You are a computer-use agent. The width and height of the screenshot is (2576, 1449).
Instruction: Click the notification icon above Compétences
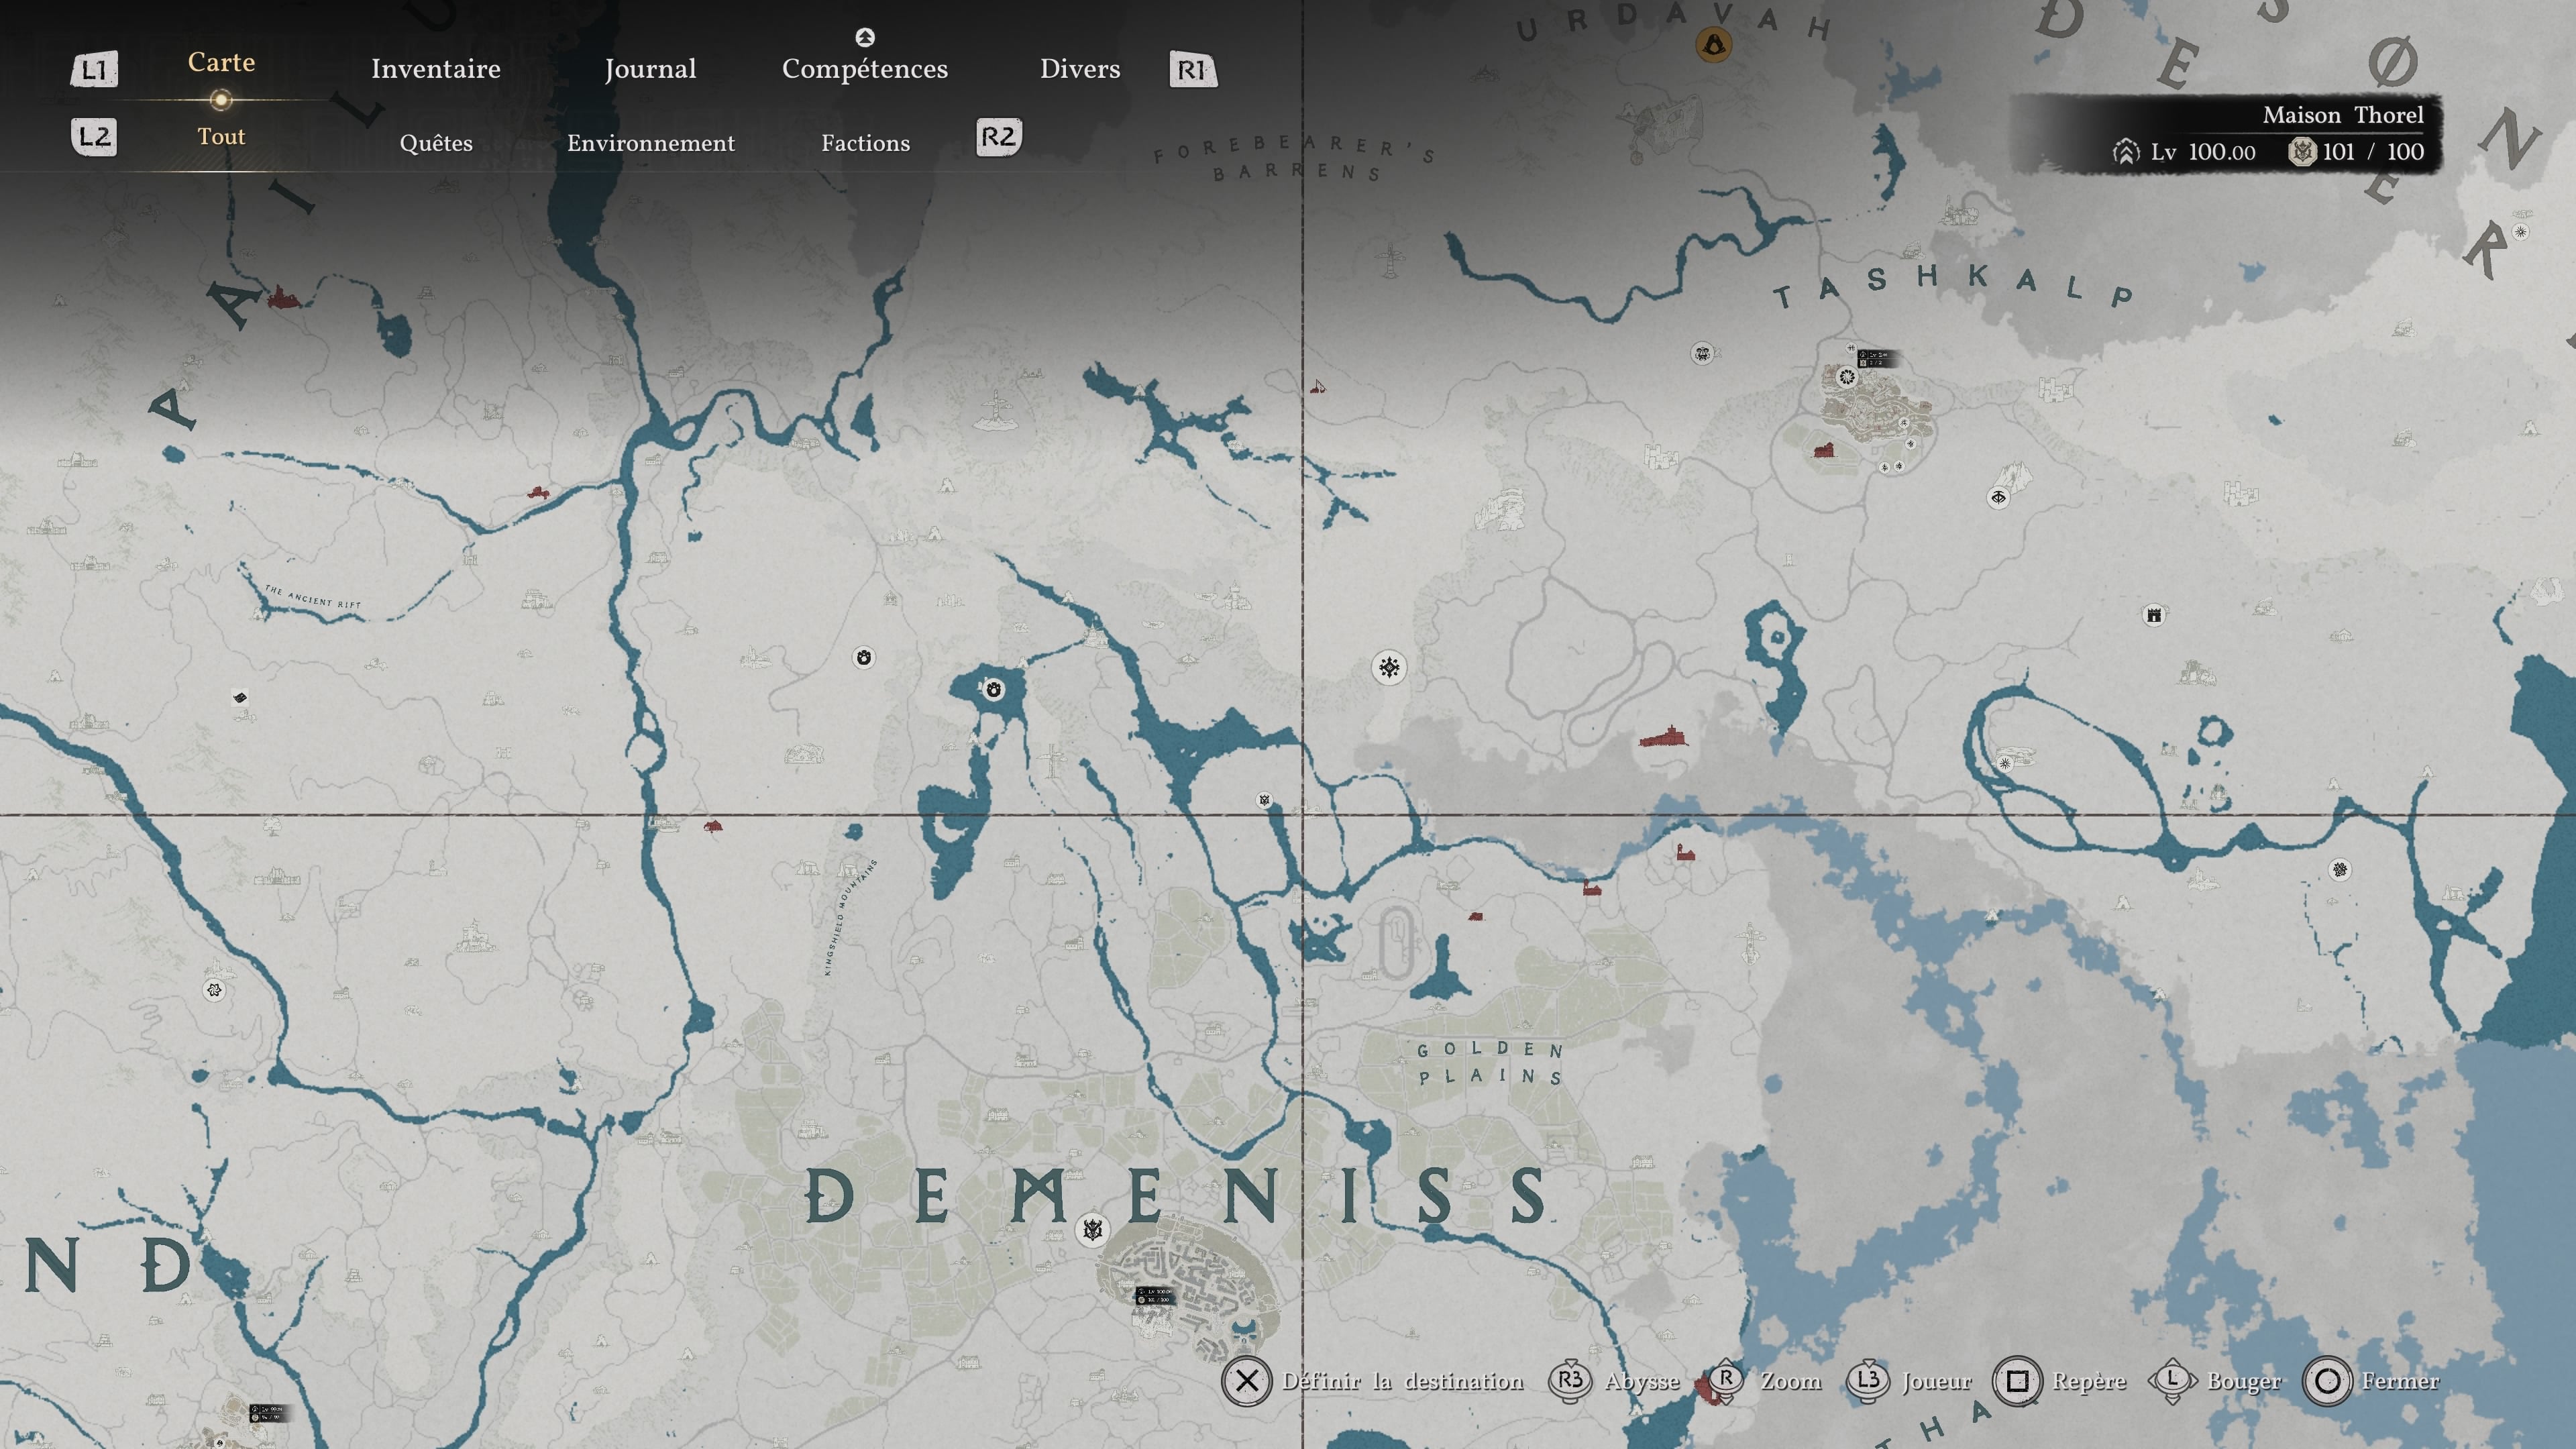click(x=865, y=37)
